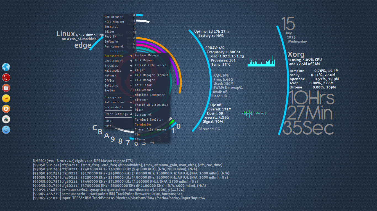This screenshot has height=211, width=377.
Task: Click the orange X speech-bubble dock icon
Action: [6, 109]
